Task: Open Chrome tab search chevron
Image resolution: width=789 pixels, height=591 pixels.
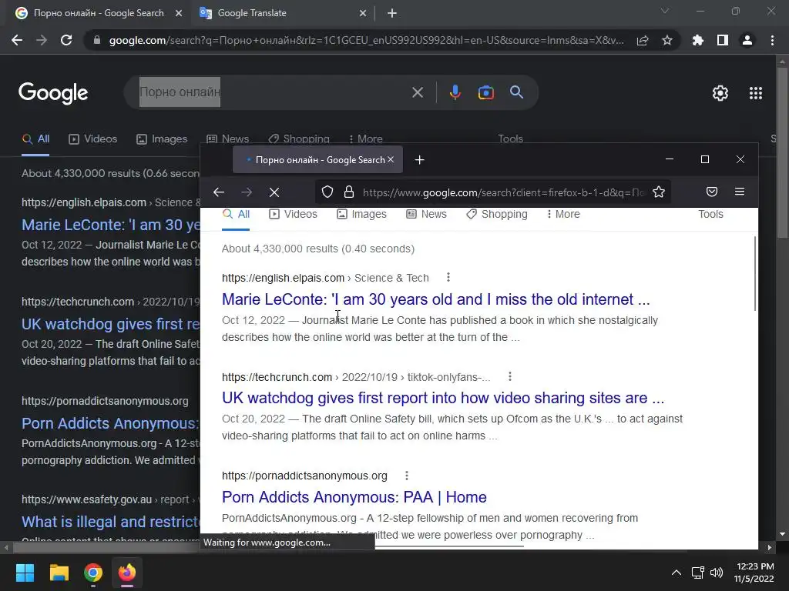Action: [x=665, y=11]
